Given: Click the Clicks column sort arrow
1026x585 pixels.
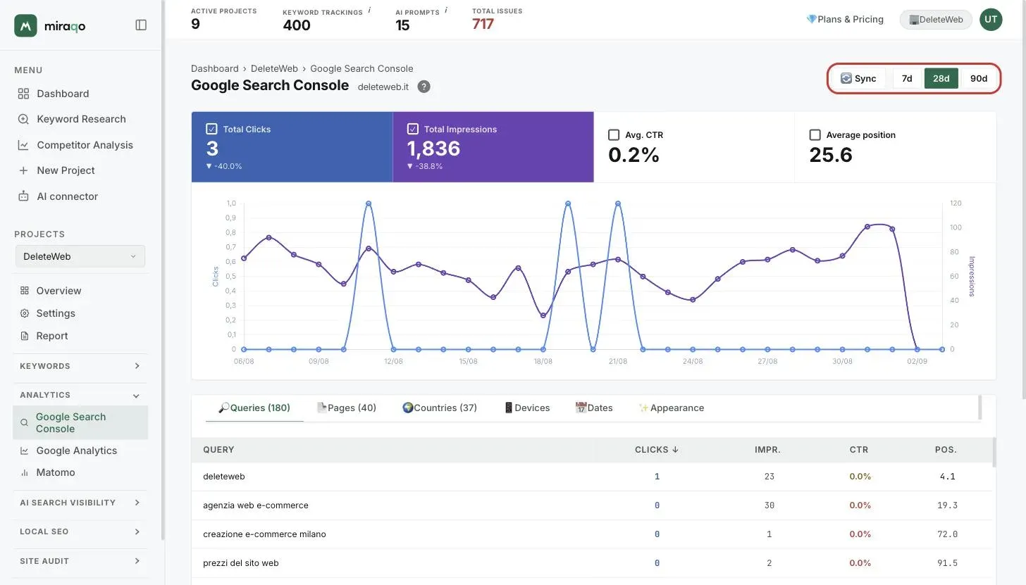Looking at the screenshot, I should click(x=675, y=449).
